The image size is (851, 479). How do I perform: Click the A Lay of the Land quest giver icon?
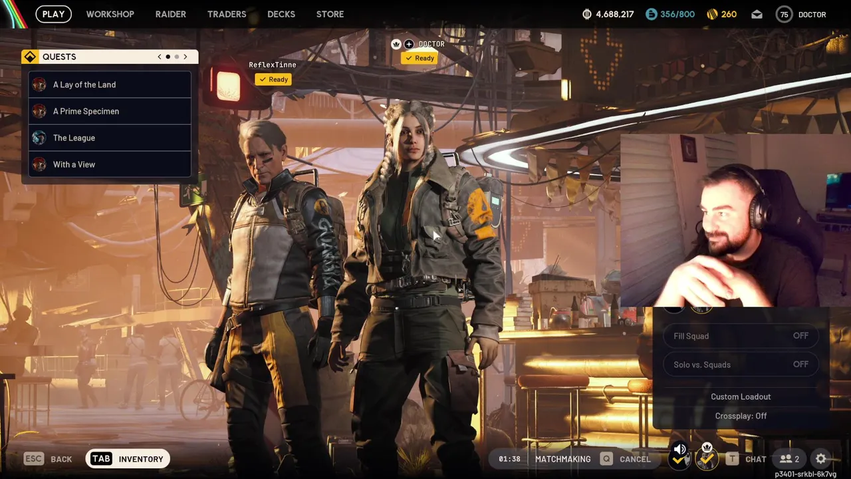click(x=39, y=84)
